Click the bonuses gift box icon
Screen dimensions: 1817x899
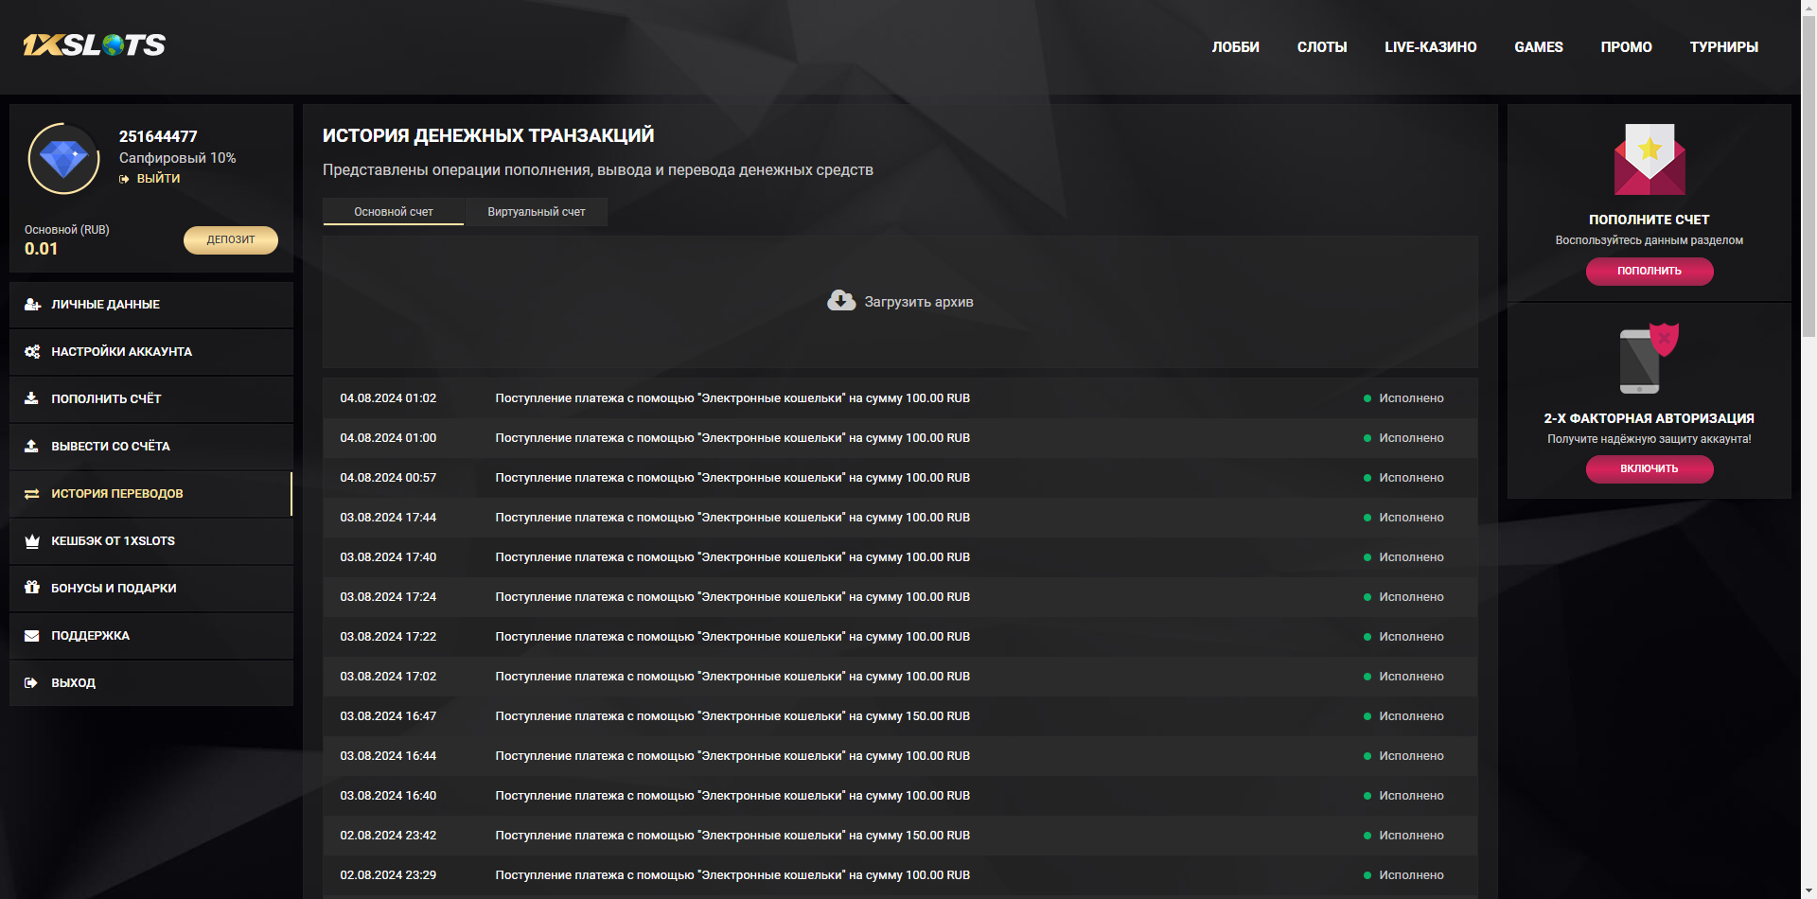(x=32, y=588)
